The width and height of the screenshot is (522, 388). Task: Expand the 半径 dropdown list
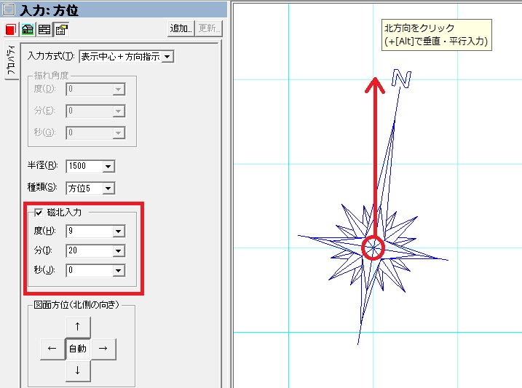pyautogui.click(x=108, y=166)
